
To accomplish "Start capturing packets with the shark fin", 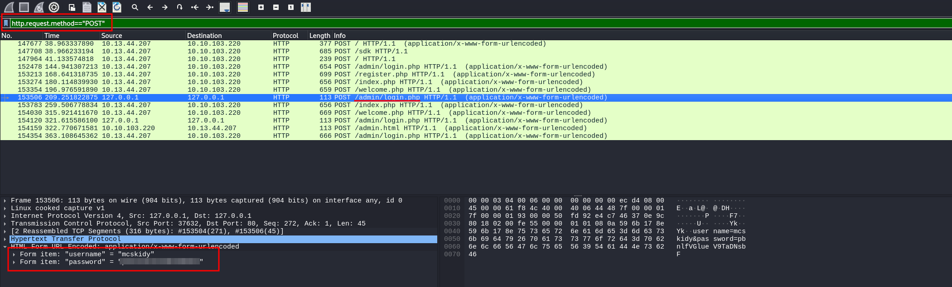I will [9, 7].
